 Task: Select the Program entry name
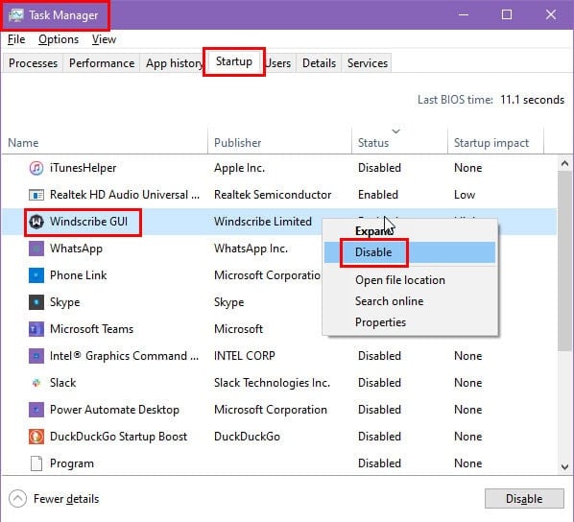click(x=72, y=463)
